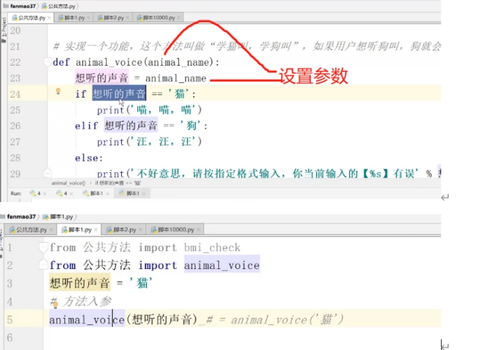Close the 脚本10000.py tab in upper editor
The image size is (480, 350).
click(x=179, y=18)
